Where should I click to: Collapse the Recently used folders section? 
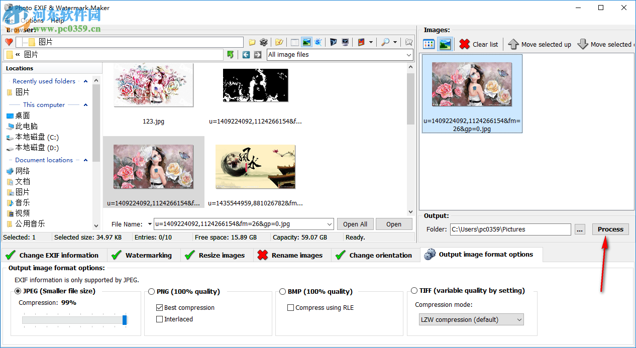tap(85, 81)
